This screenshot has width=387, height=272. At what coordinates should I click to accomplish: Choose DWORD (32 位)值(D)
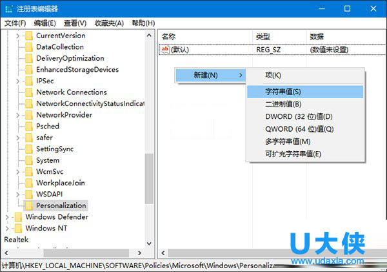(x=305, y=116)
